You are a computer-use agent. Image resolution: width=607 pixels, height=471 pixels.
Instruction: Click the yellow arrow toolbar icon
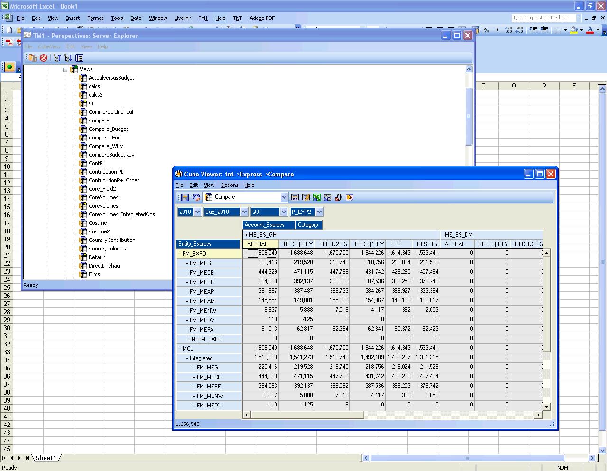[349, 197]
